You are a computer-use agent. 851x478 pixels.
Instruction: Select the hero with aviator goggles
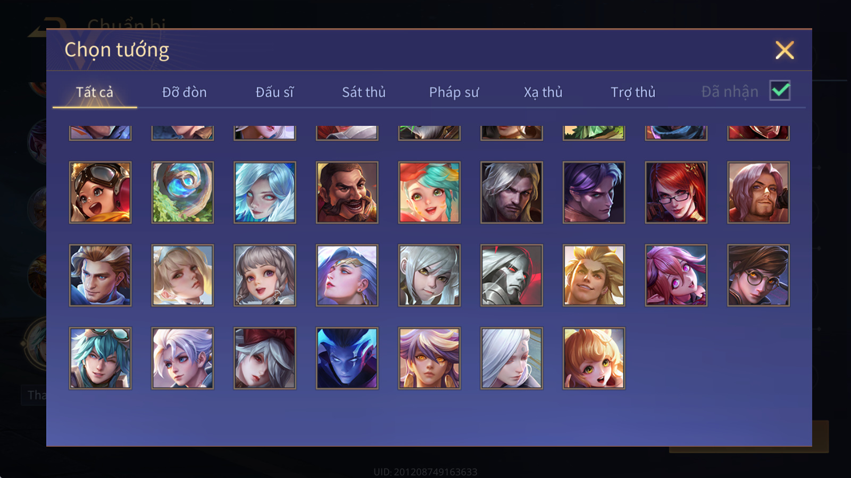(100, 192)
